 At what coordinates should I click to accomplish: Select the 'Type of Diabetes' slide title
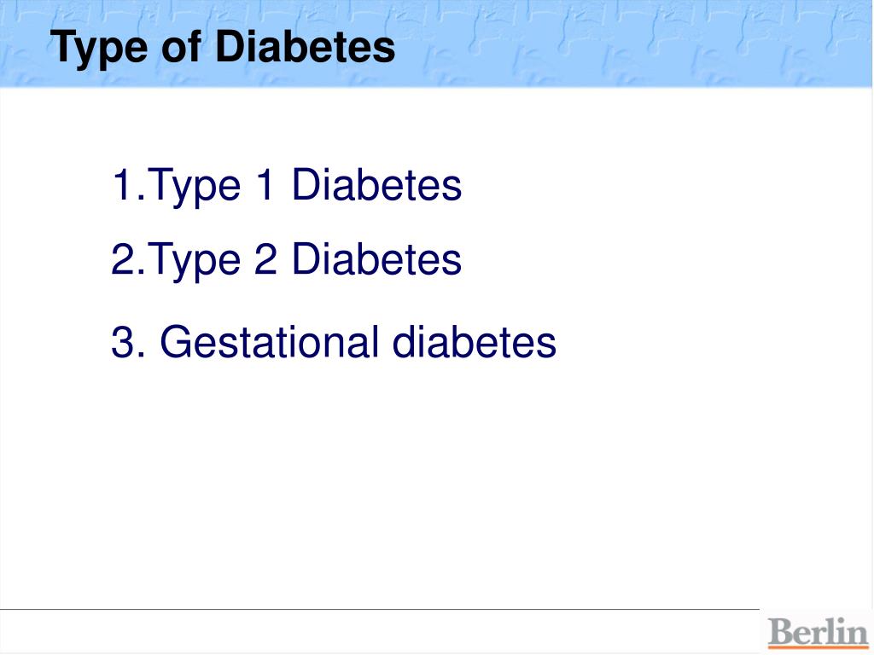[223, 49]
